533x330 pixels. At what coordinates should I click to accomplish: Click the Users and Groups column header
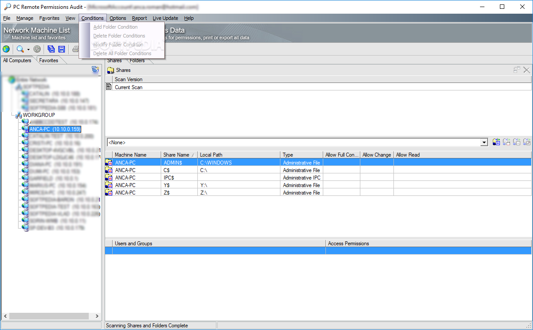click(219, 244)
